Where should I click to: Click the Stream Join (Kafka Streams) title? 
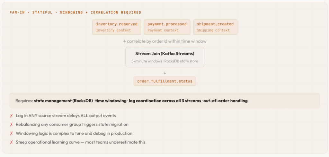(x=164, y=54)
